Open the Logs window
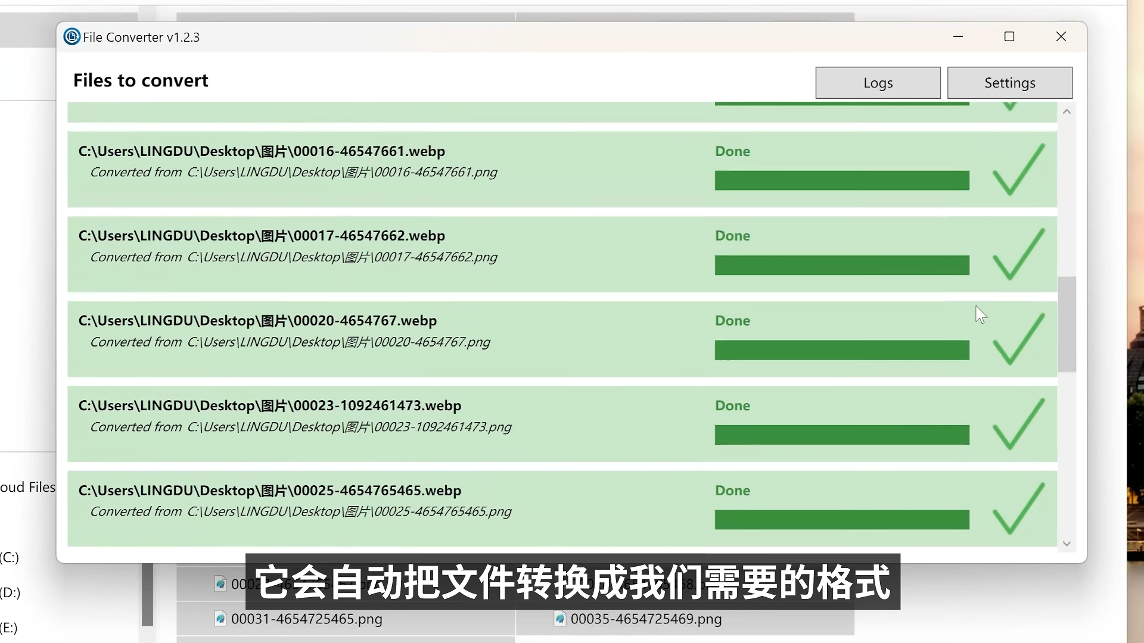This screenshot has width=1144, height=643. pos(878,83)
